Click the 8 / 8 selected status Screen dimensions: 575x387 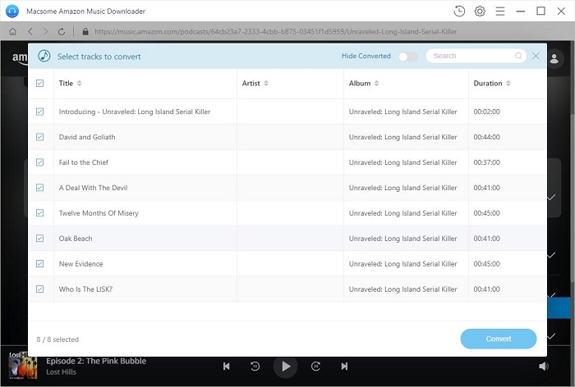57,339
